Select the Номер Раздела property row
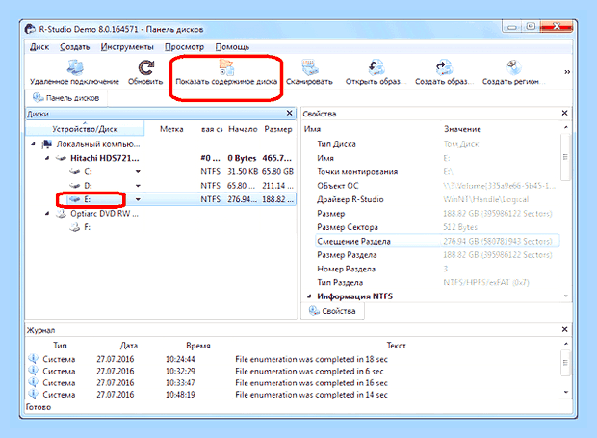The image size is (597, 438). tap(437, 269)
